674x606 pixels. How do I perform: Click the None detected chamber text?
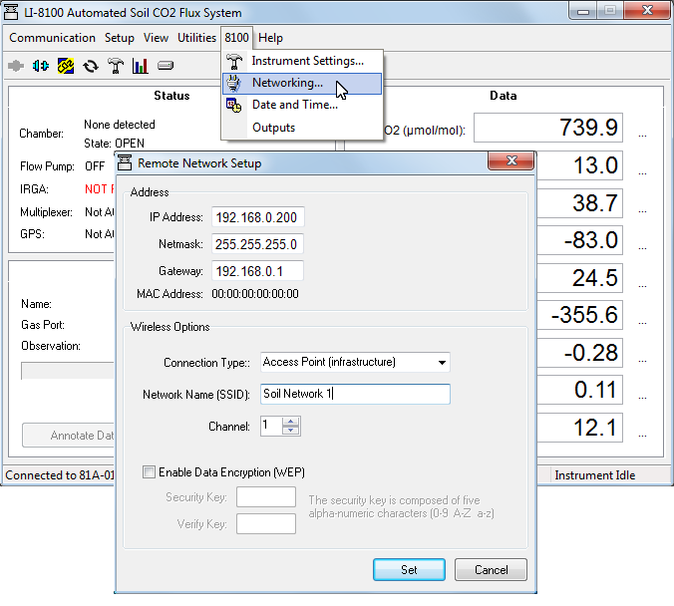point(120,125)
